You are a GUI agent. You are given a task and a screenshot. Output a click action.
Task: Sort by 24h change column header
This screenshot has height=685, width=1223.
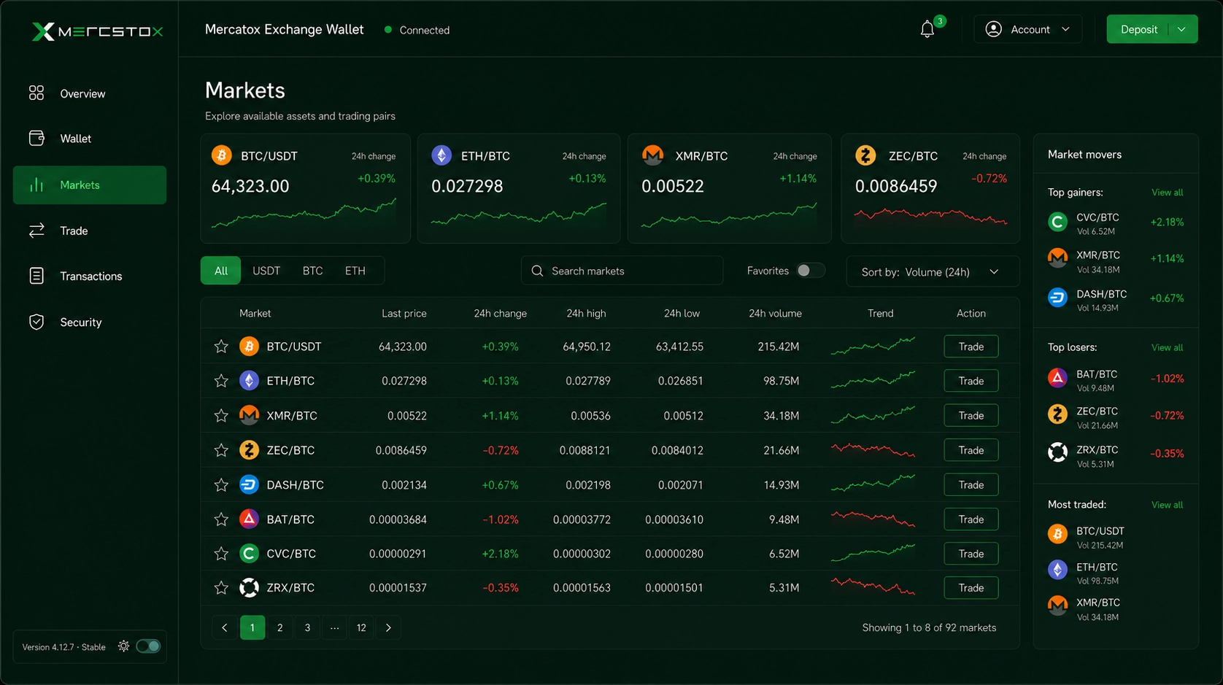(500, 314)
